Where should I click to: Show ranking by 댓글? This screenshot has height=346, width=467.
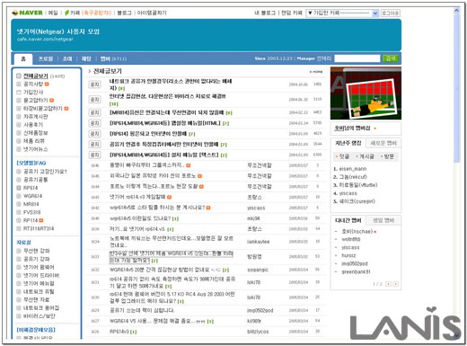pos(343,156)
